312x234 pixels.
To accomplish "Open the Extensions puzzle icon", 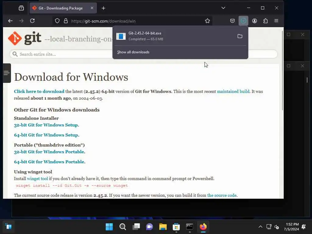I will click(x=265, y=21).
